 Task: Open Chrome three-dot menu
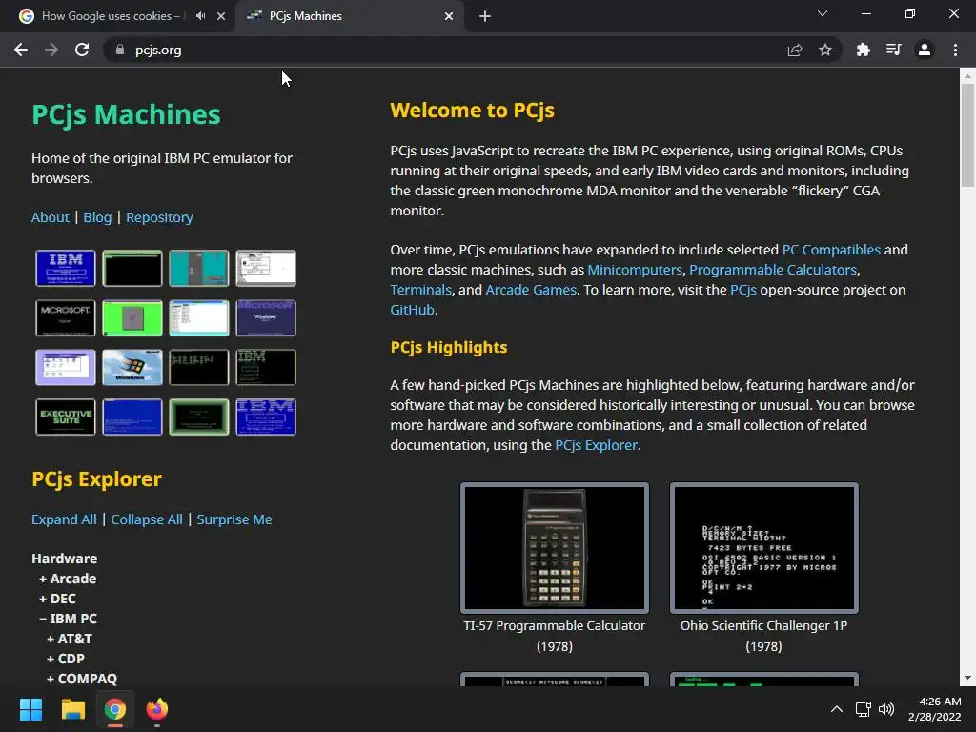(955, 50)
